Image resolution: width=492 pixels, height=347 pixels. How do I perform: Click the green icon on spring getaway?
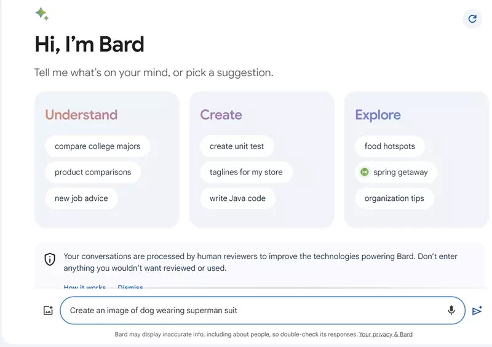click(365, 172)
